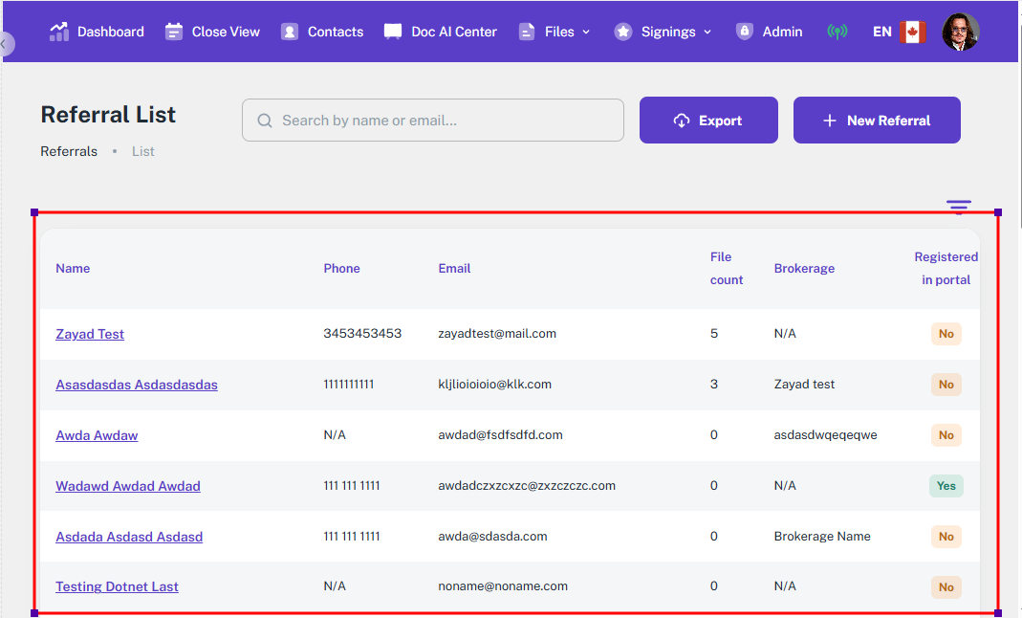Click the Close View calendar icon
This screenshot has height=618, width=1022.
pyautogui.click(x=174, y=32)
